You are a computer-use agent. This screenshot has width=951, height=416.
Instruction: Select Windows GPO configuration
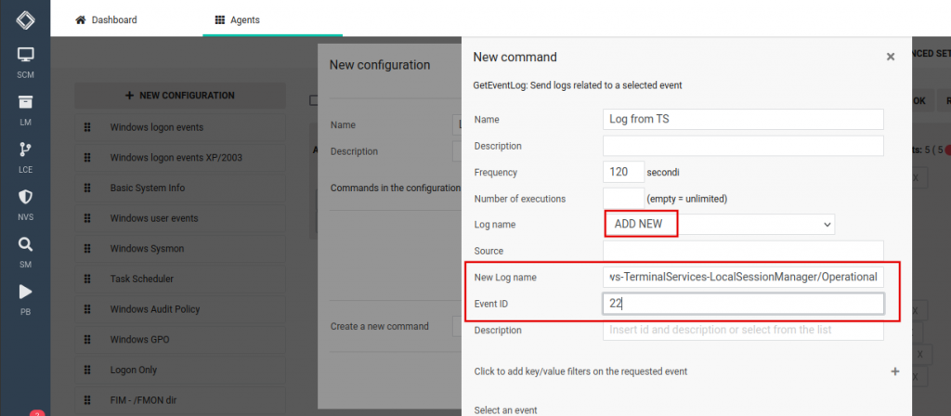[x=180, y=340]
